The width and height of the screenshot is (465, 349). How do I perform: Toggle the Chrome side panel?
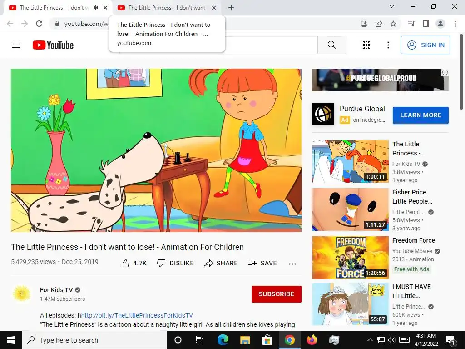point(426,24)
